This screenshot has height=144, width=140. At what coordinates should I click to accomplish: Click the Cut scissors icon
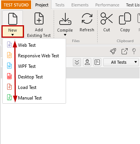pyautogui.click(x=107, y=18)
